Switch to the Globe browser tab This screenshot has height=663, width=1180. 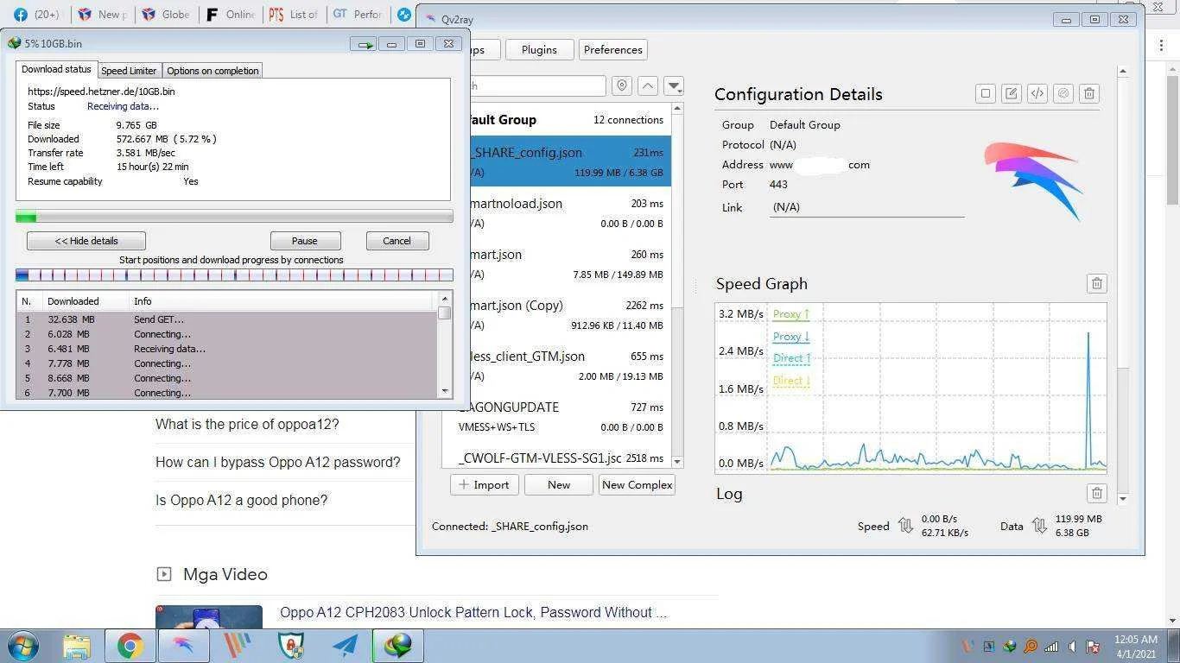(167, 15)
